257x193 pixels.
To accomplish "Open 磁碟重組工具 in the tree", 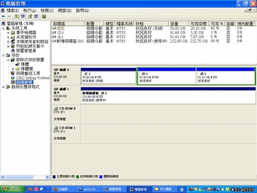I will [28, 73].
